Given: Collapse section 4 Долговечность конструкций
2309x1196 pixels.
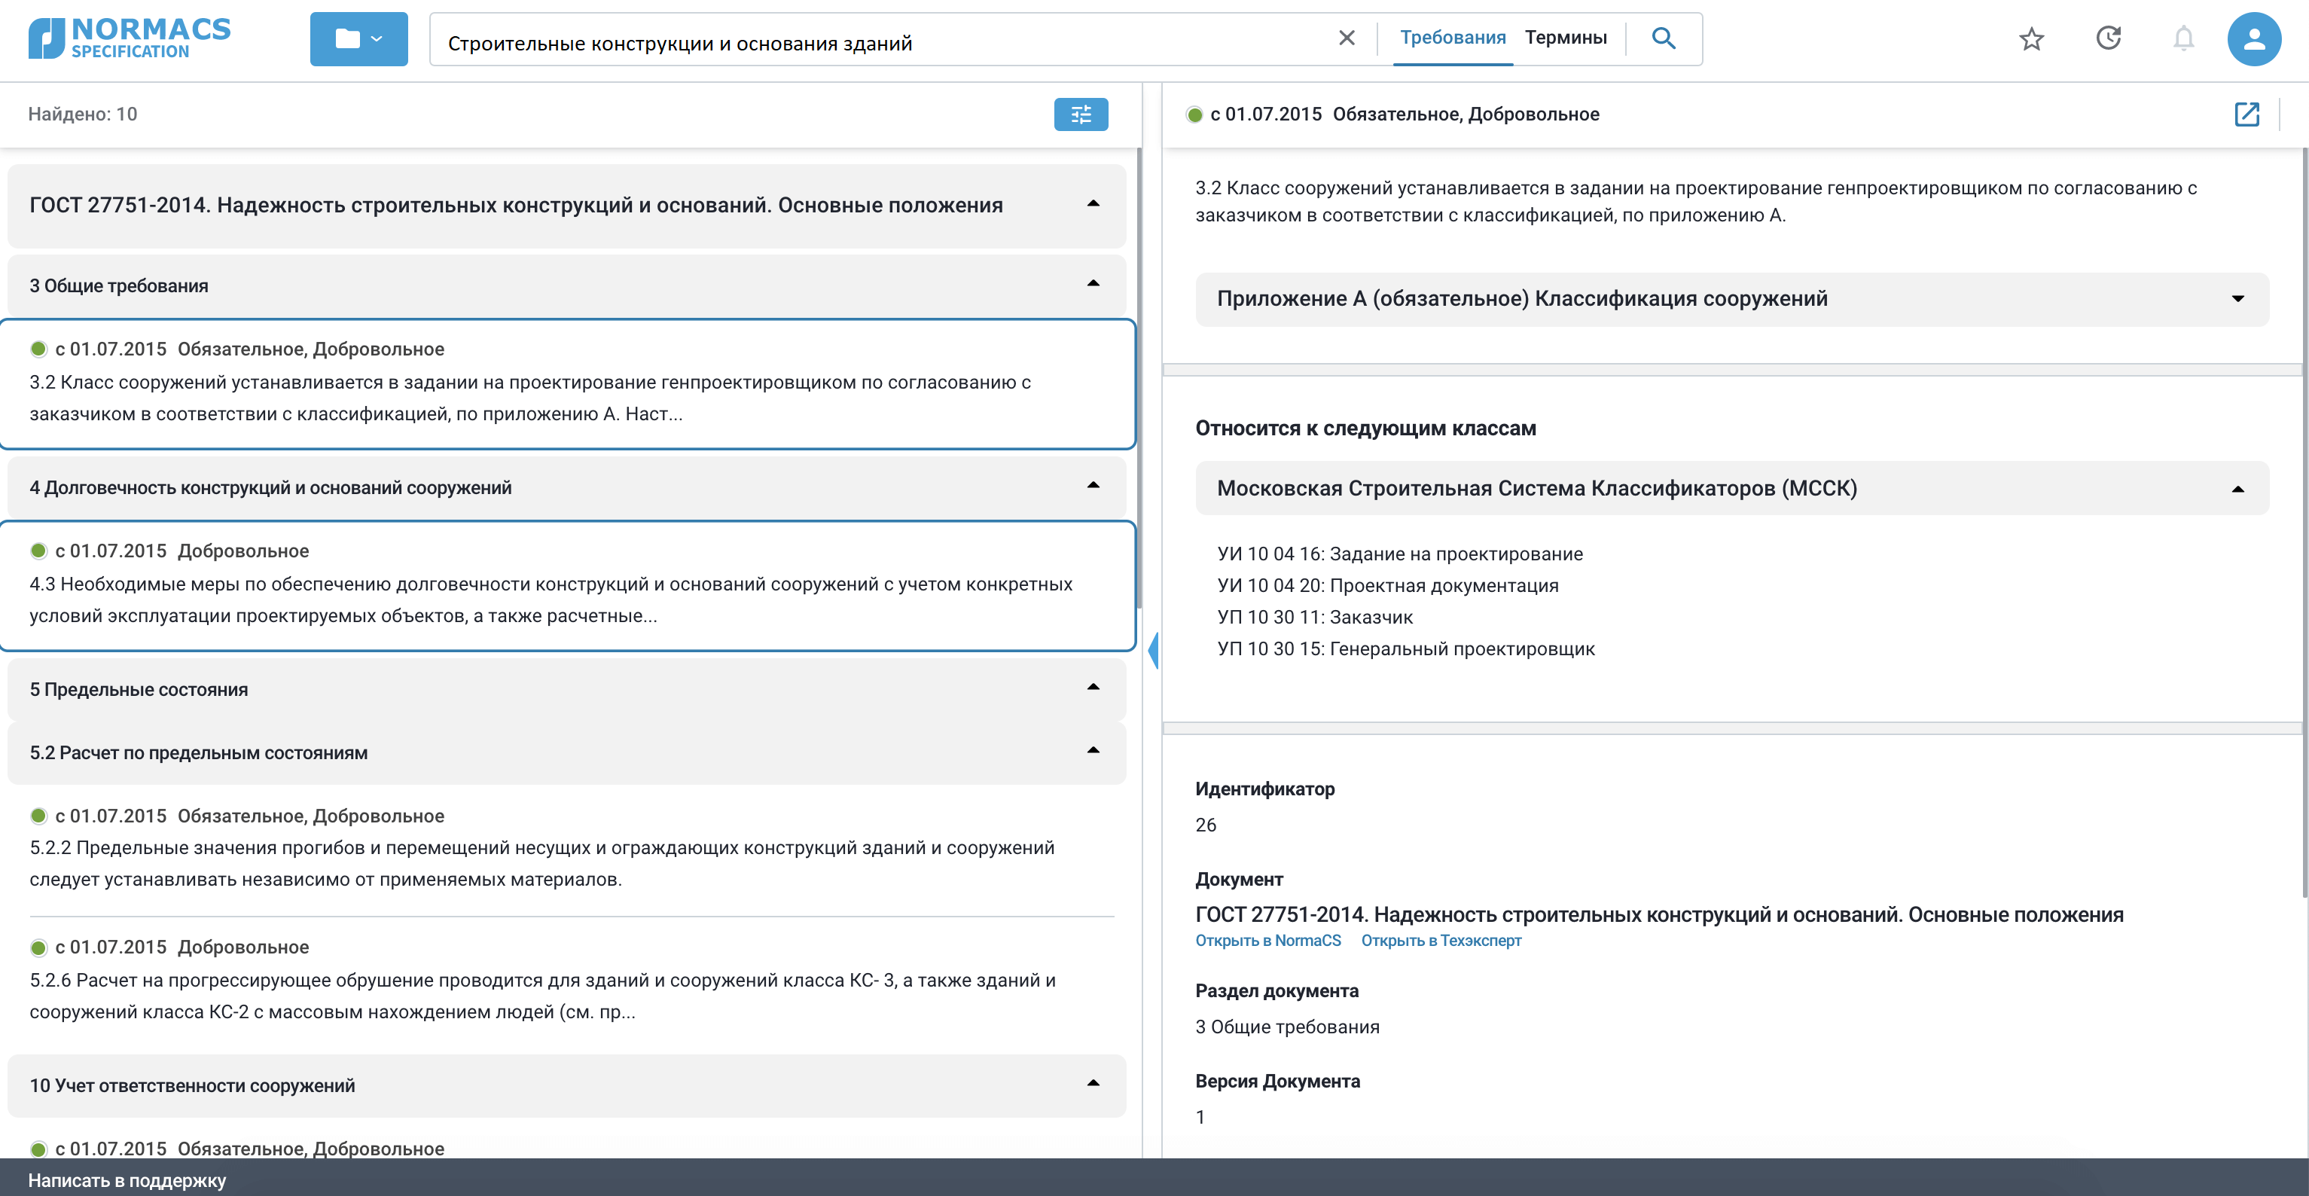Looking at the screenshot, I should tap(1093, 486).
